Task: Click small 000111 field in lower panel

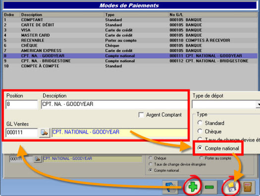Action: [21, 159]
